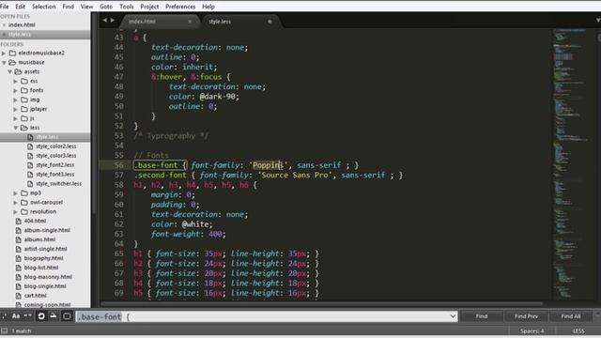Change syntax via LESS status label
This screenshot has width=601, height=338.
coord(578,331)
